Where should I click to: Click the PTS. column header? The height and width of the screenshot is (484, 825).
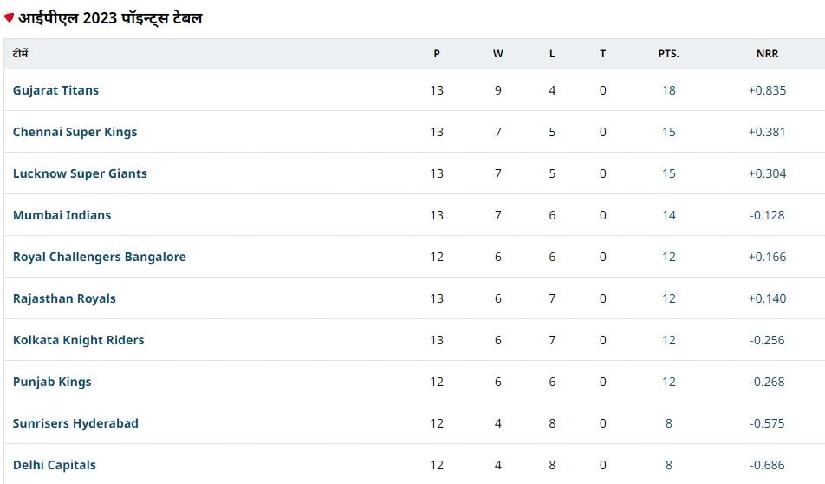tap(668, 54)
